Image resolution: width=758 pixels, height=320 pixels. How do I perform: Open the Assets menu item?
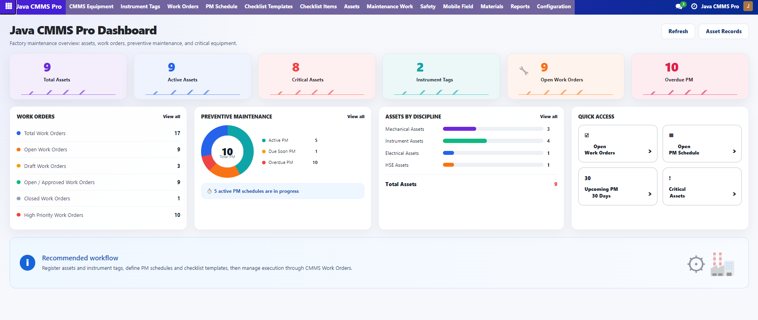[351, 7]
